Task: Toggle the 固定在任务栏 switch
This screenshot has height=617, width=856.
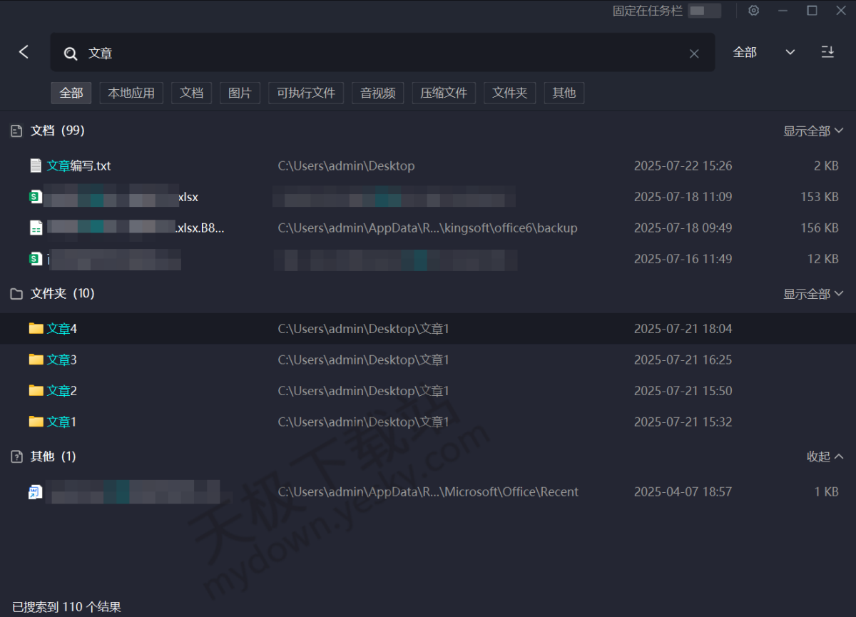Action: pos(704,11)
